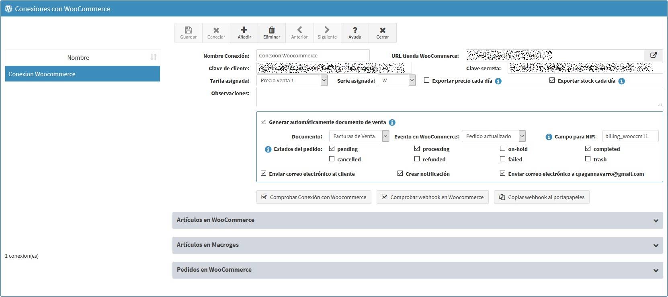
Task: Click the Clave secreta field
Action: (586, 68)
